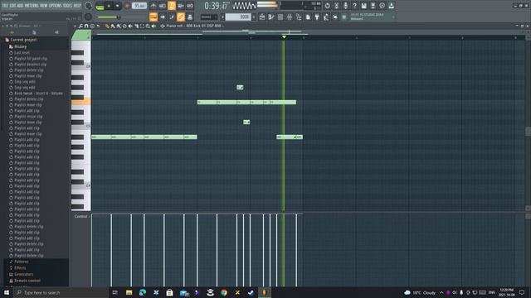Open the piano roll magnet snap menu

coord(86,26)
